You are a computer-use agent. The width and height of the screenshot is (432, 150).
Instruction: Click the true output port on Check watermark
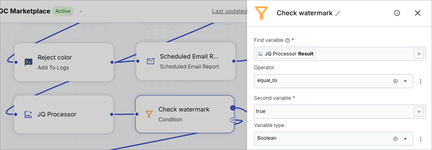(x=233, y=108)
